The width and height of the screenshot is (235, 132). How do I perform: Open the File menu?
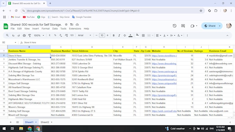point(12,29)
